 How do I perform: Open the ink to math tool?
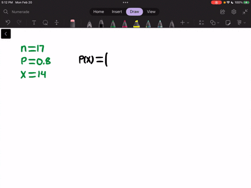201,22
